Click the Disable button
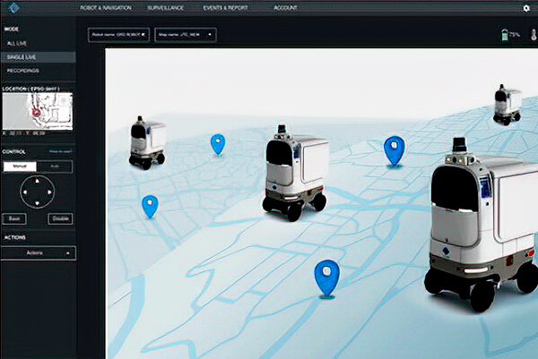The height and width of the screenshot is (359, 538). coord(60,218)
